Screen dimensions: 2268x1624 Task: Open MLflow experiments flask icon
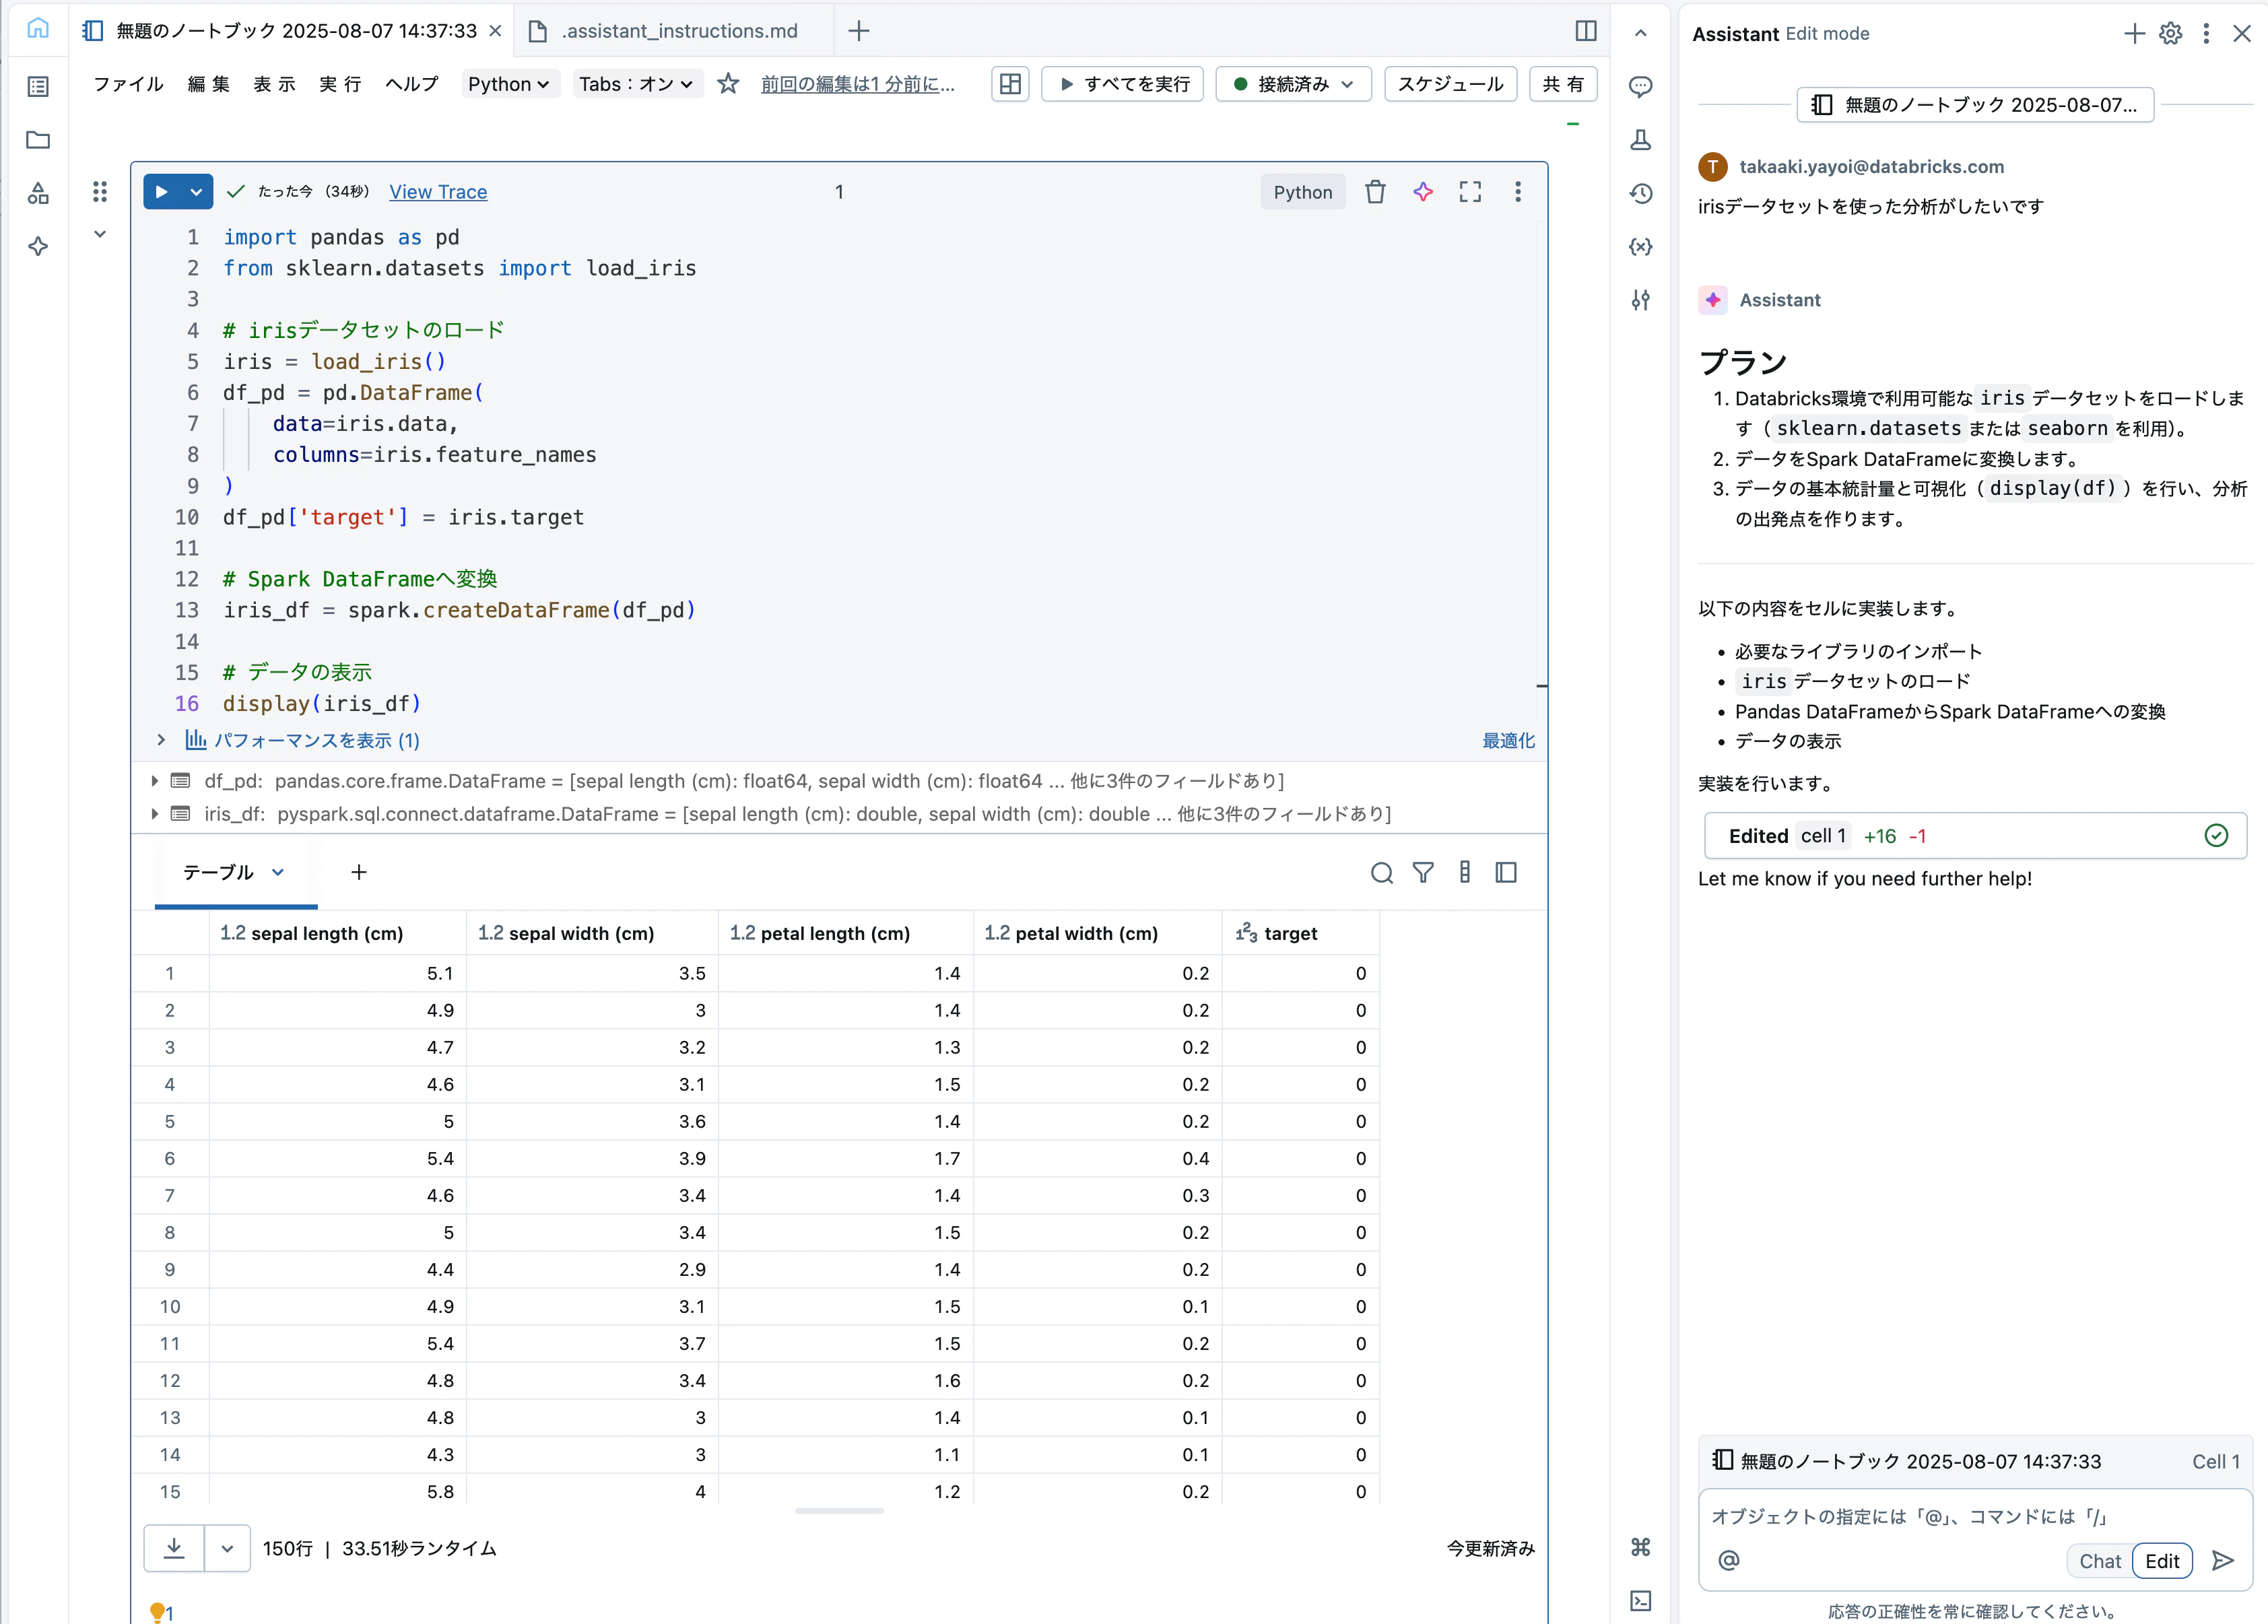point(1640,140)
